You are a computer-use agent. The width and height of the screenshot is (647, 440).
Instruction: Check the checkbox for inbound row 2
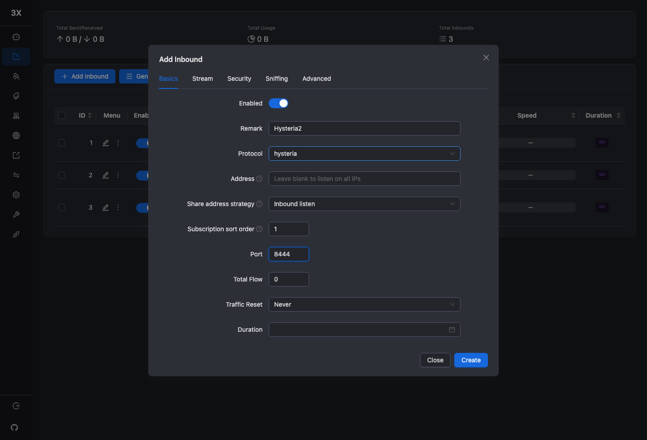pyautogui.click(x=62, y=175)
